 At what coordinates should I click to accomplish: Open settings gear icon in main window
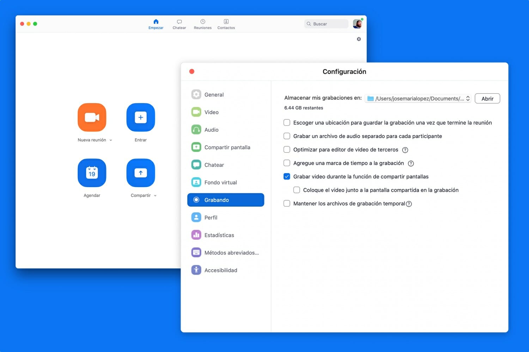(359, 39)
